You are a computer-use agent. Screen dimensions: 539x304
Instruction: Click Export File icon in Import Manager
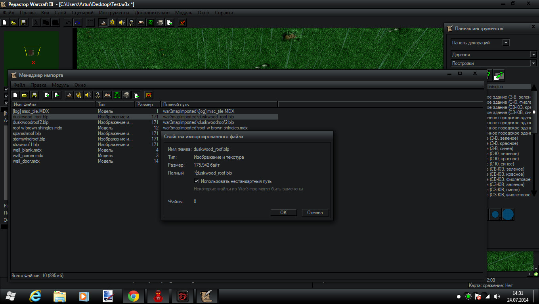(57, 95)
